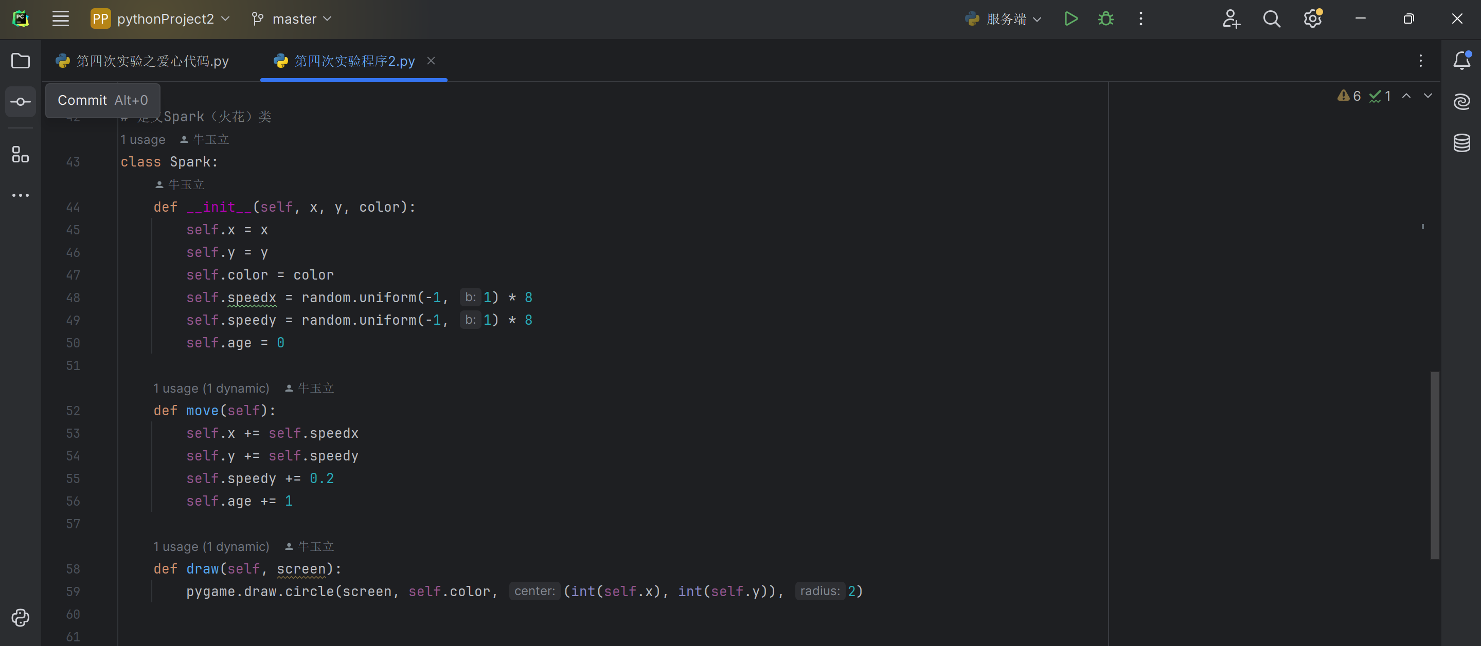The image size is (1481, 646).
Task: Open the Structure tool window
Action: (x=21, y=154)
